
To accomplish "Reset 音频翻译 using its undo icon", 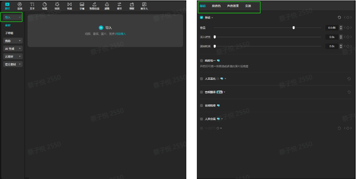I will tap(349, 92).
